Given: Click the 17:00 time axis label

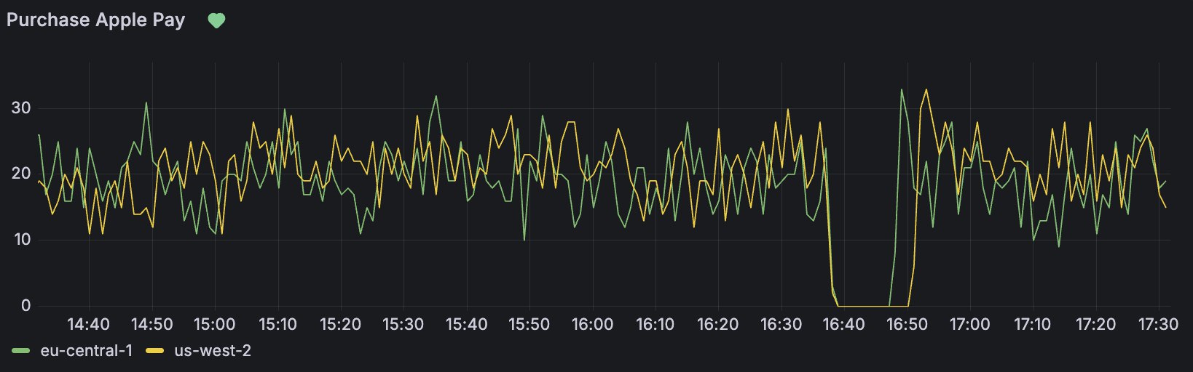Looking at the screenshot, I should (969, 324).
